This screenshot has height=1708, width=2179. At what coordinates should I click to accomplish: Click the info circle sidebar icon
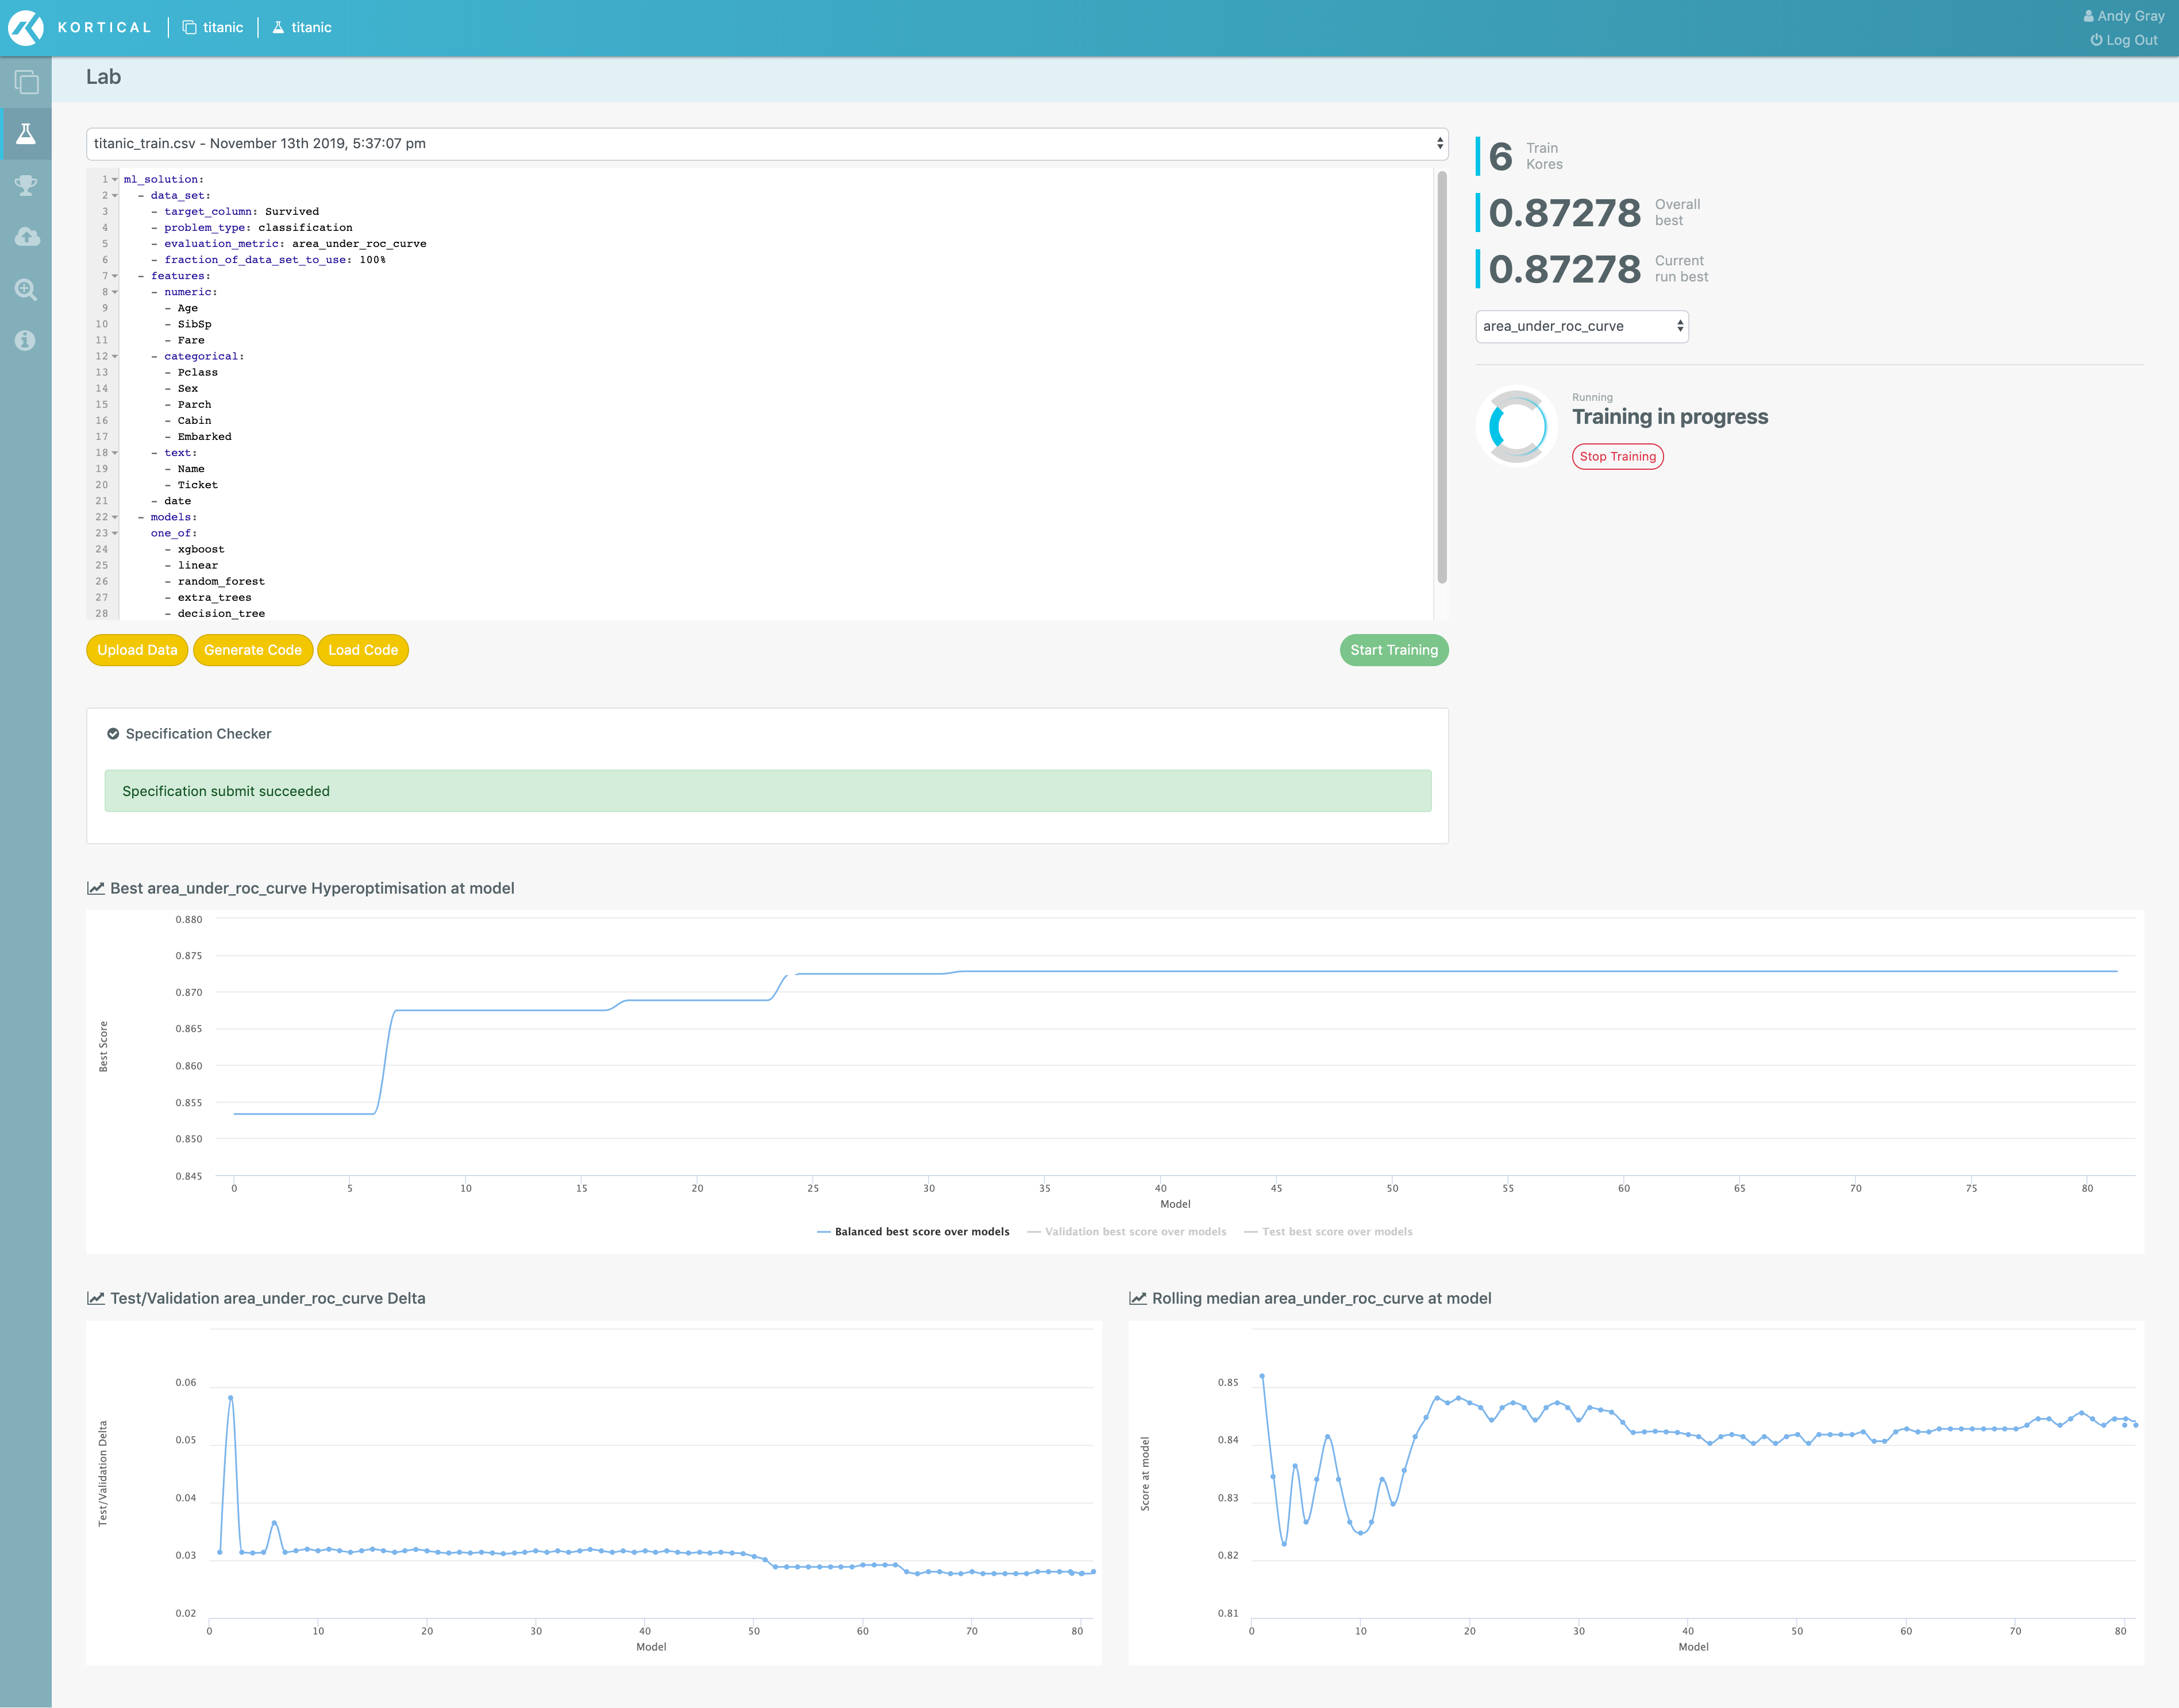tap(26, 341)
